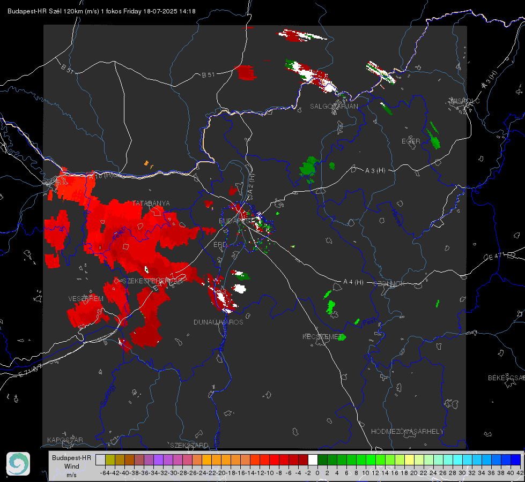Image resolution: width=525 pixels, height=482 pixels.
Task: Click the KAPOSVÁR city label
Action: pos(65,440)
